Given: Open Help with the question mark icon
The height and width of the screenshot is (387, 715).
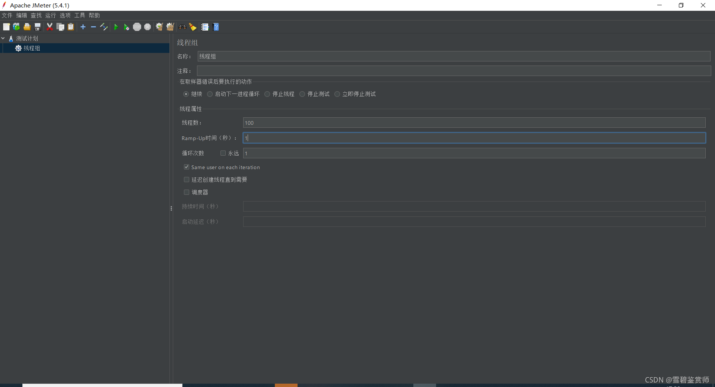Looking at the screenshot, I should [216, 27].
